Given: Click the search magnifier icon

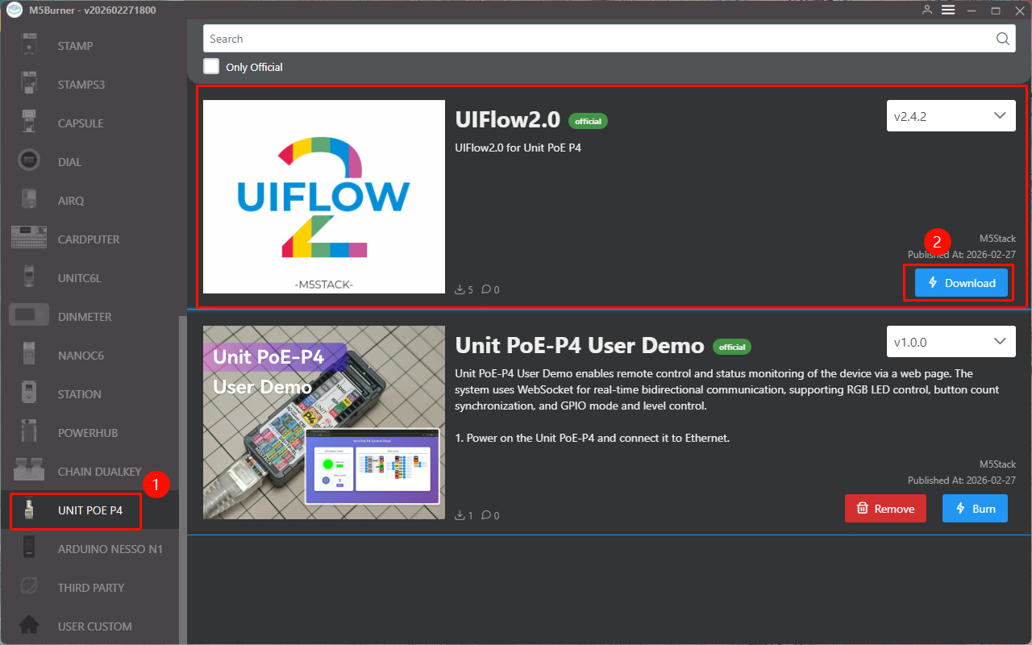Looking at the screenshot, I should (x=1002, y=39).
